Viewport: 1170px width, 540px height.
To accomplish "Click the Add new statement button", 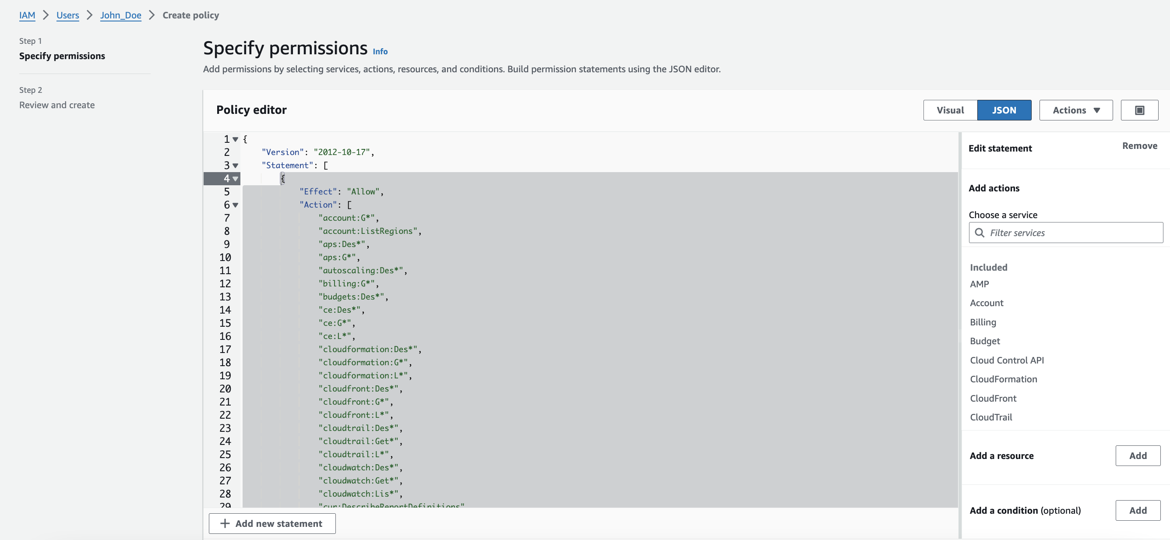I will point(271,523).
